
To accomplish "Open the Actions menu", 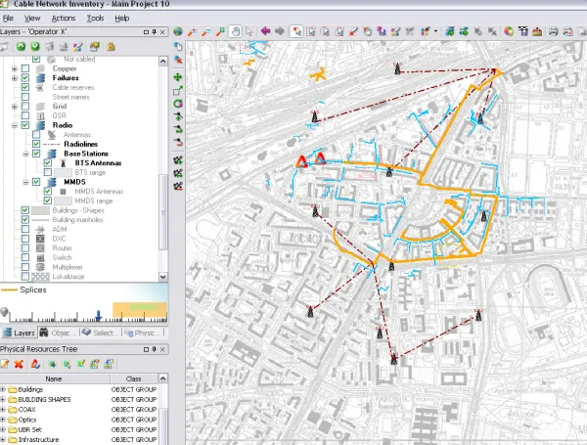I will (x=63, y=18).
